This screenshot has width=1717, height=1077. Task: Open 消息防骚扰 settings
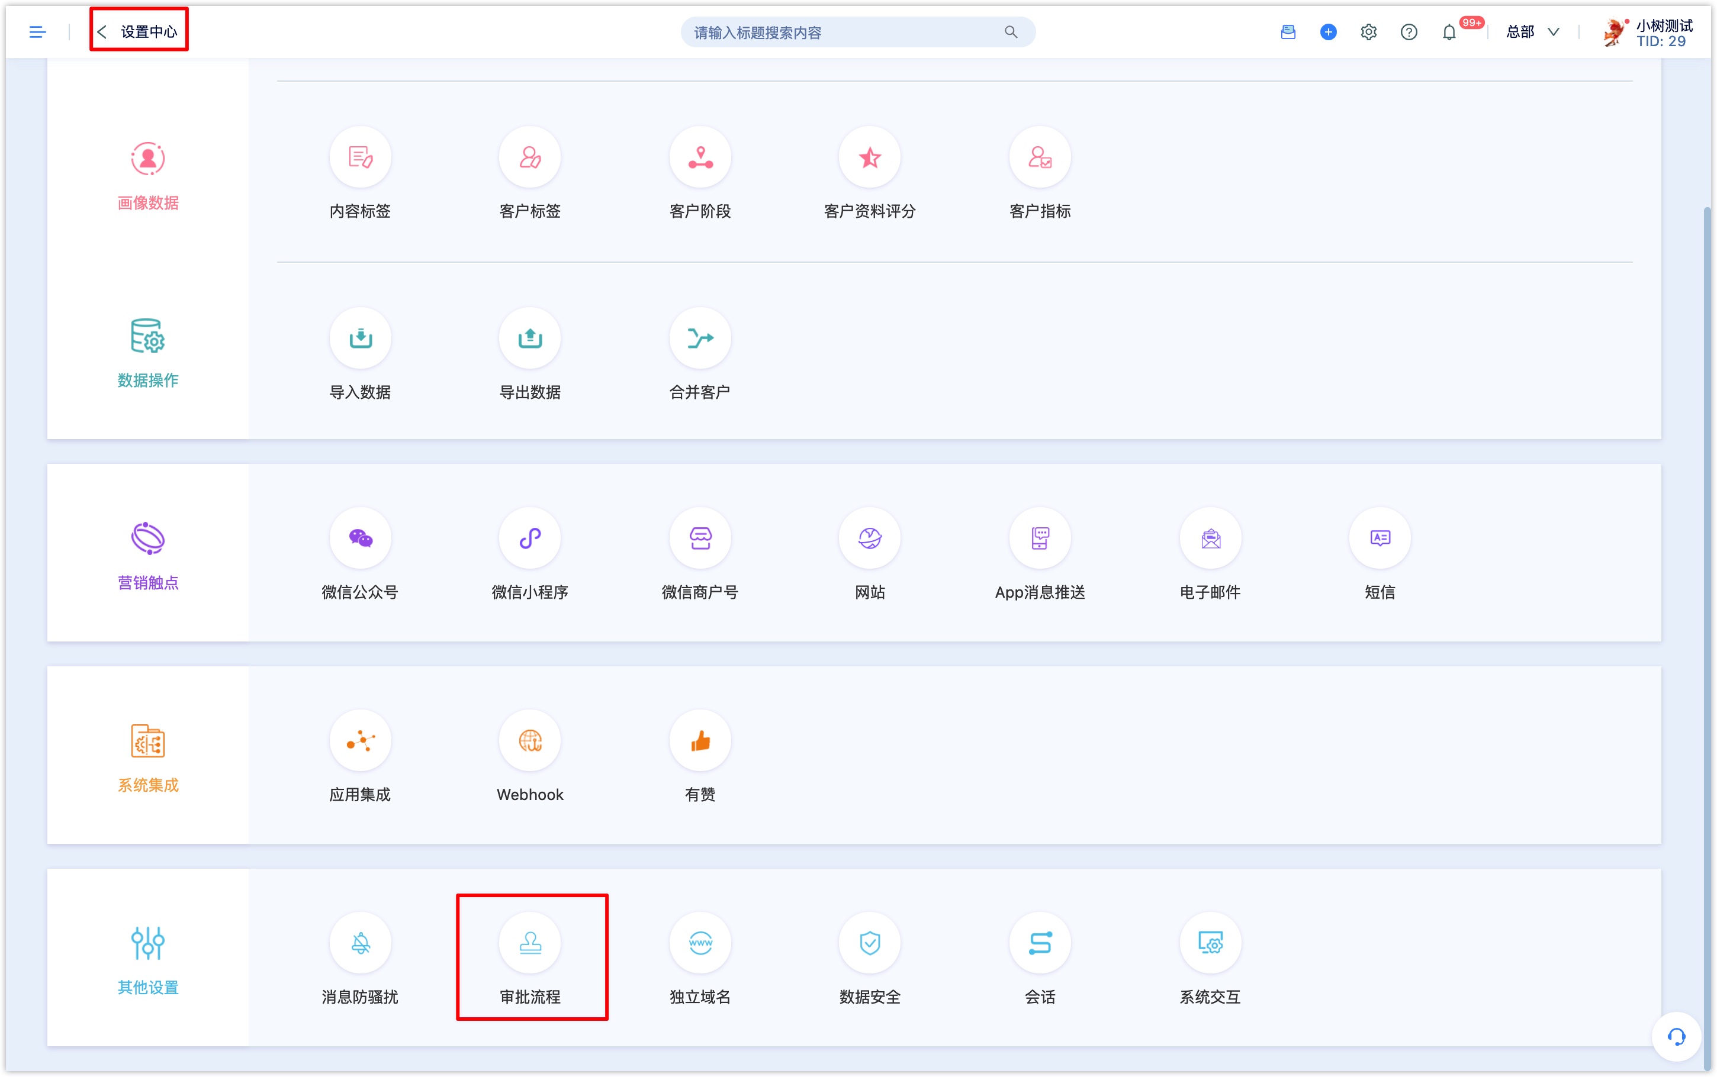point(360,959)
